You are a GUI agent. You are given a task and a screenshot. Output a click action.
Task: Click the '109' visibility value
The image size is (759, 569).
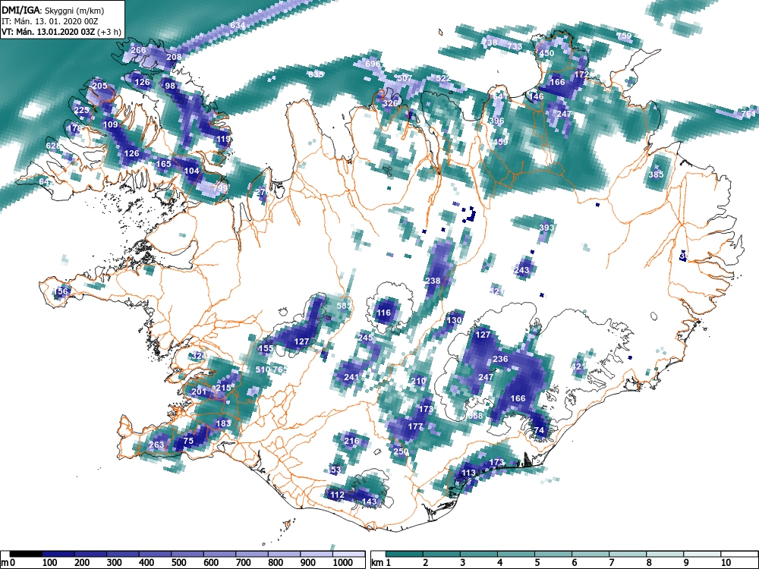point(110,124)
